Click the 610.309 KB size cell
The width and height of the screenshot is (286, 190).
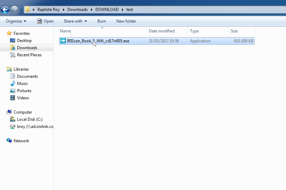pyautogui.click(x=243, y=41)
